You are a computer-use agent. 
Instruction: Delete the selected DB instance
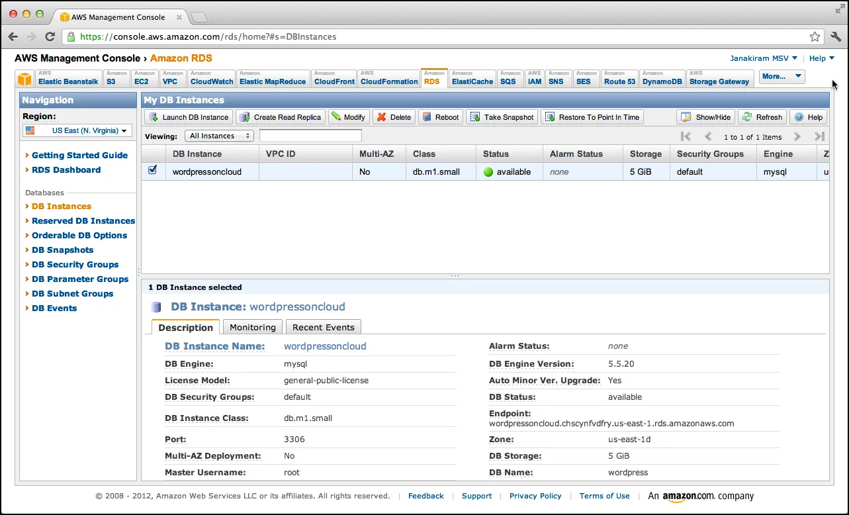click(x=394, y=117)
